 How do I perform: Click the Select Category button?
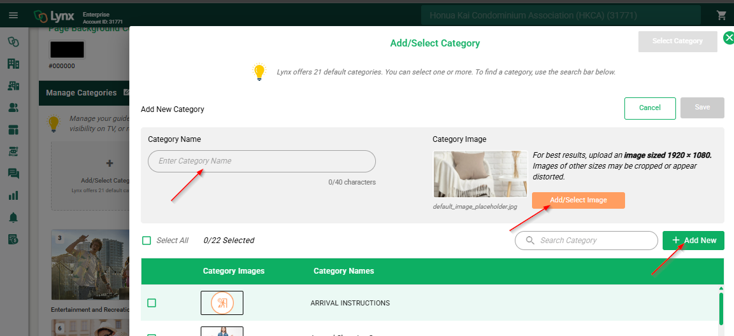pos(677,41)
